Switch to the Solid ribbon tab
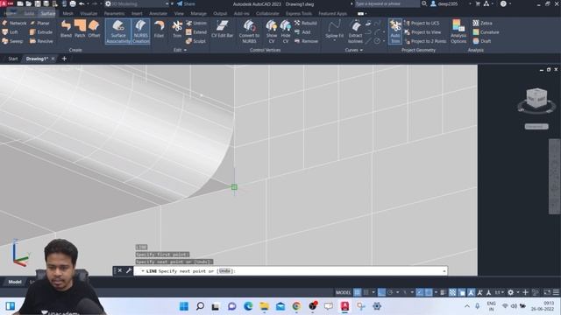Viewport: 561px width, 315px height. pyautogui.click(x=29, y=14)
